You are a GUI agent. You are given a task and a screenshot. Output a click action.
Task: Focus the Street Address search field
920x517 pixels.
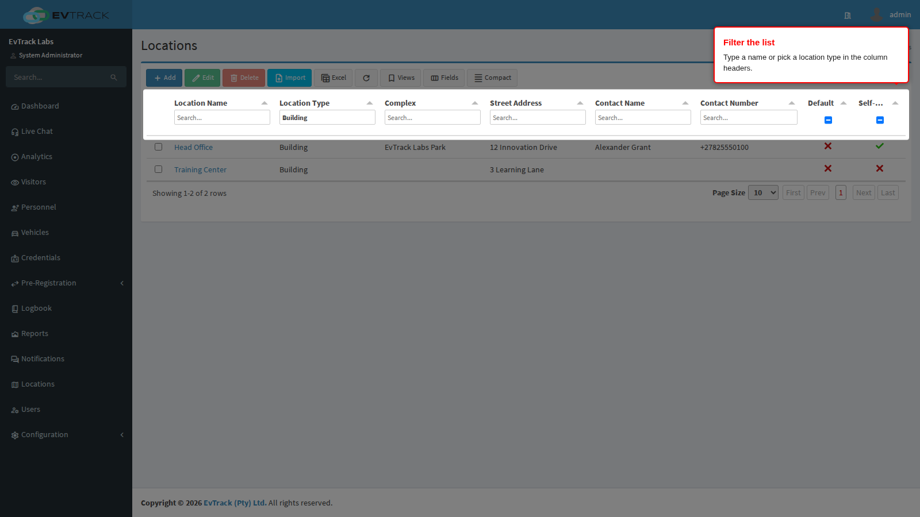(538, 118)
